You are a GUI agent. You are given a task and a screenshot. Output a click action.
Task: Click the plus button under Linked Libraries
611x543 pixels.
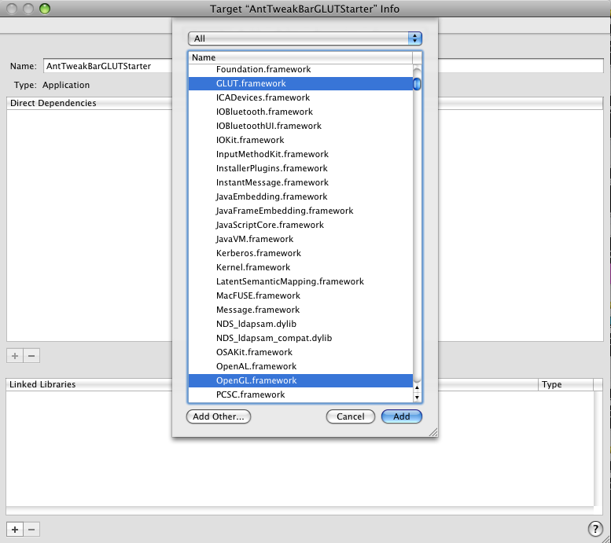[14, 530]
